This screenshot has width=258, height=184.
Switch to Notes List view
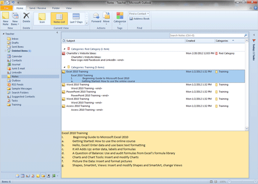59,18
